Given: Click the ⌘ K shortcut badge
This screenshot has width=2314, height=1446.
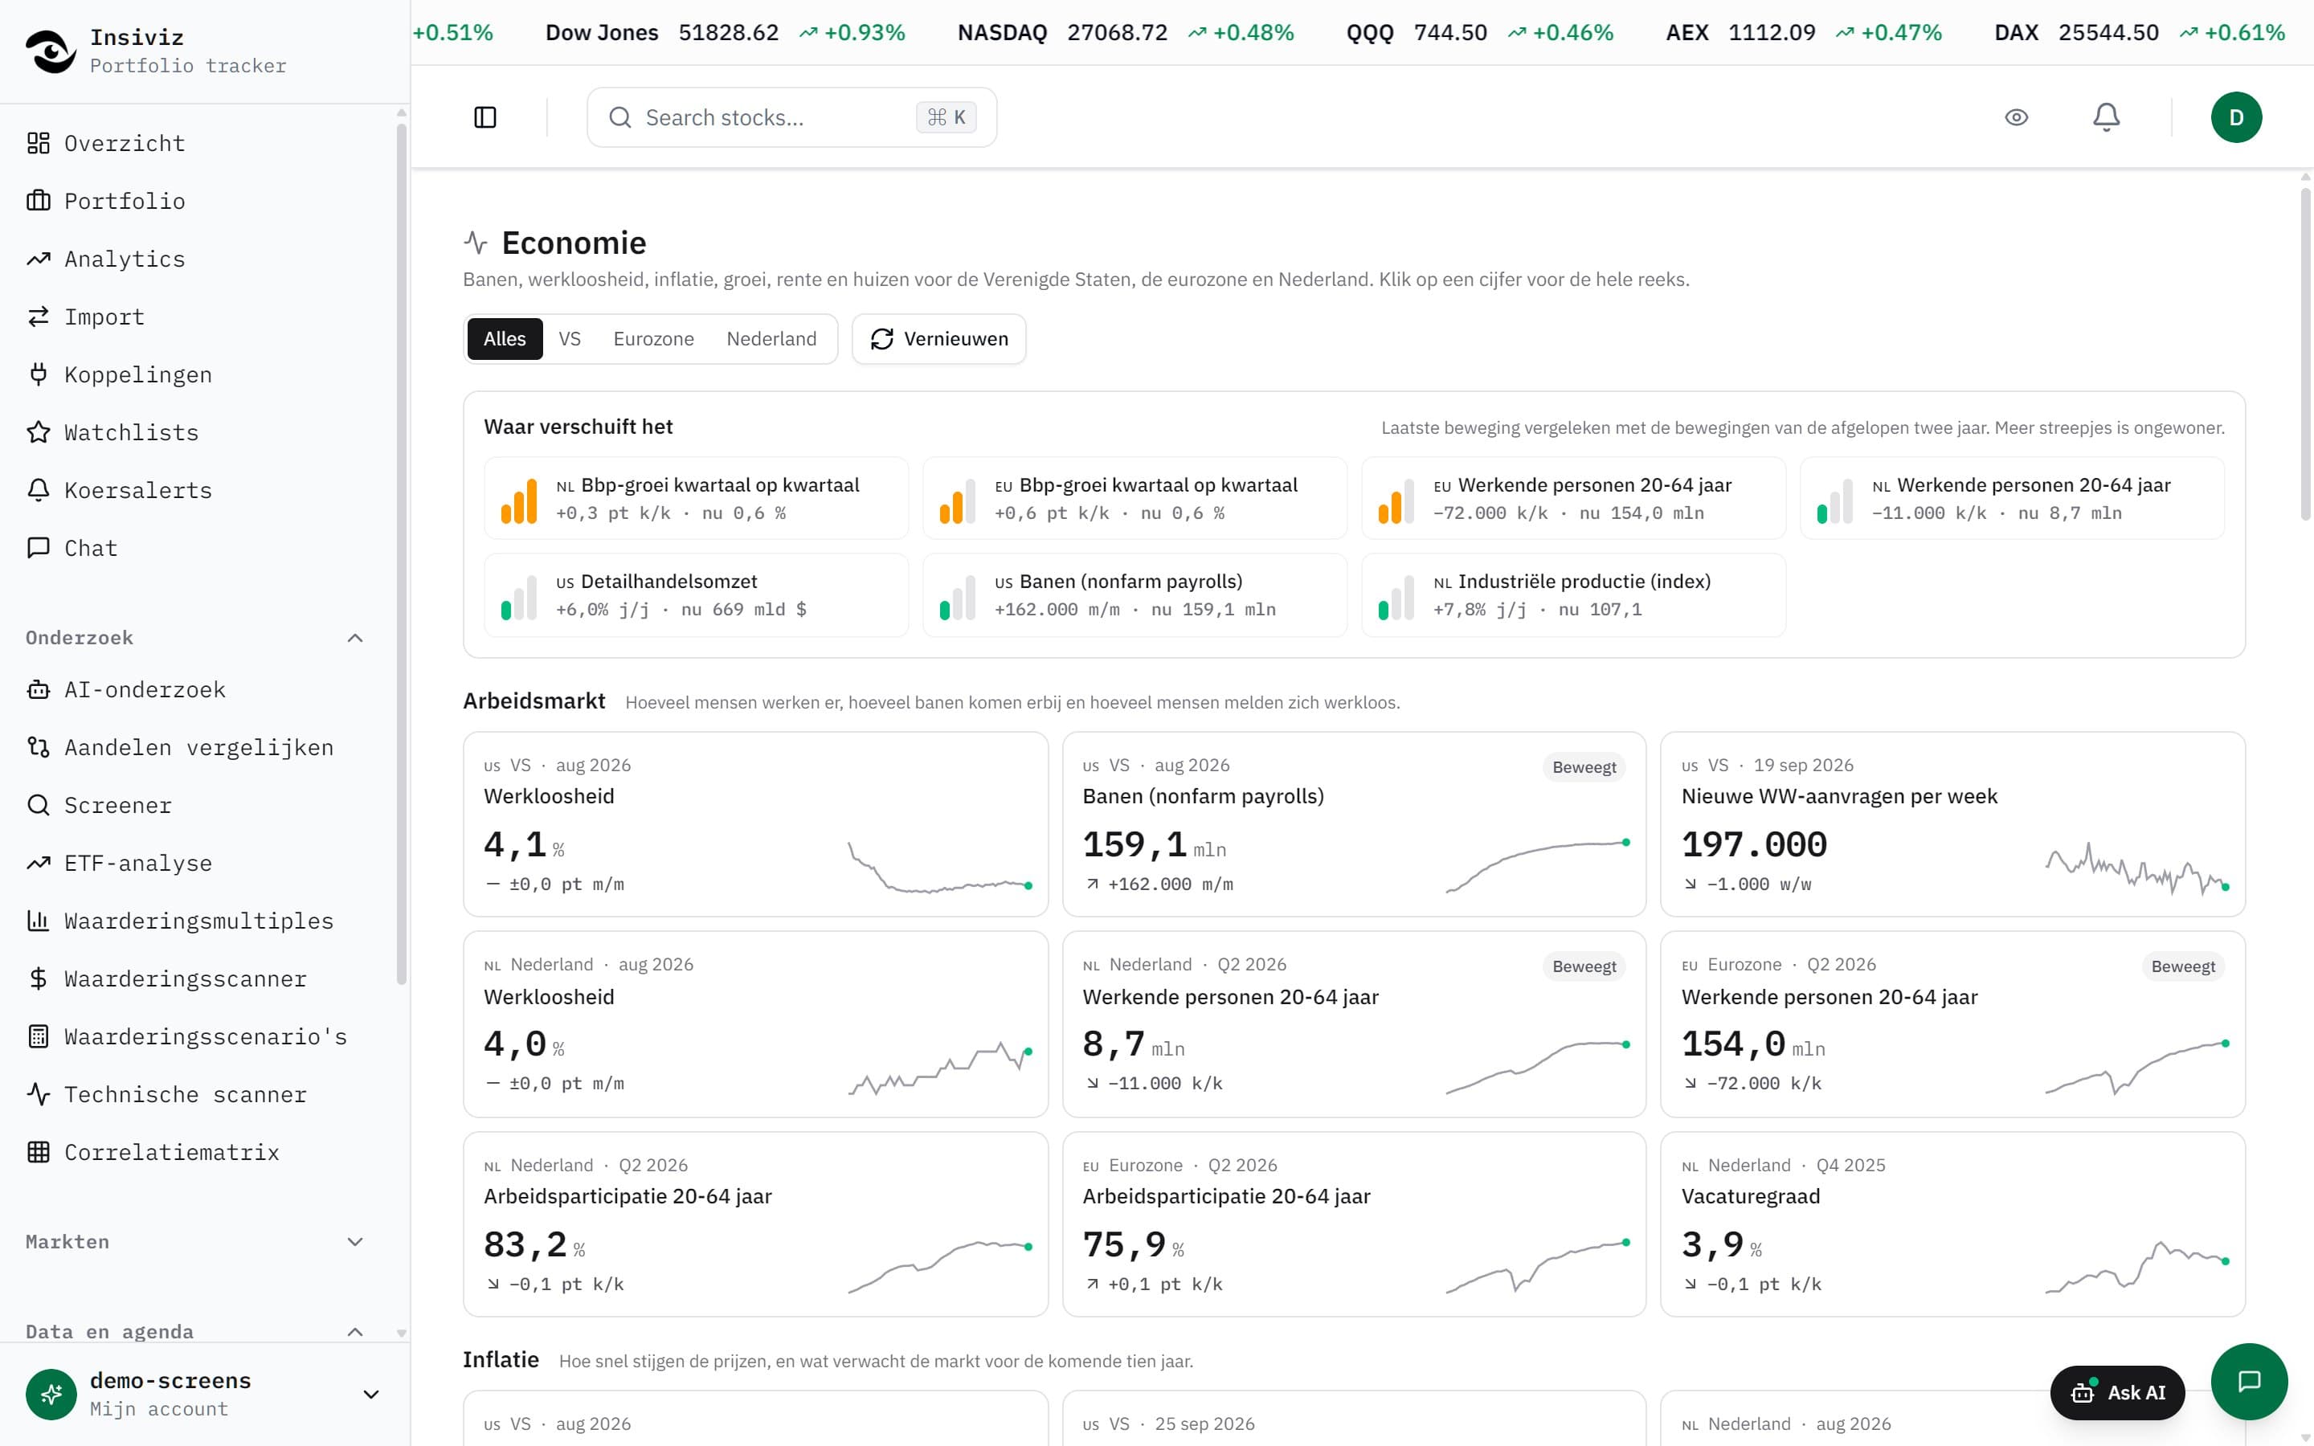Looking at the screenshot, I should pyautogui.click(x=946, y=117).
